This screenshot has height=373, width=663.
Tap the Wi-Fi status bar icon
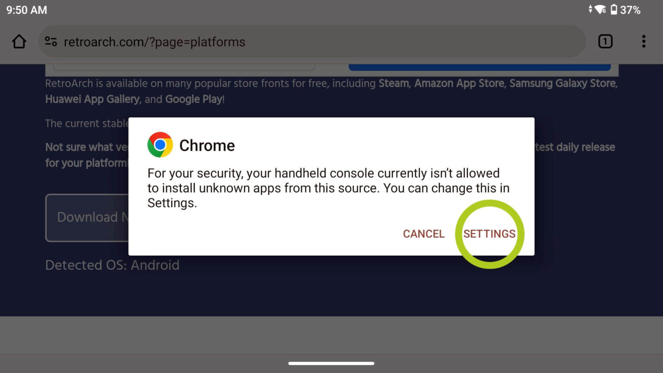(600, 9)
